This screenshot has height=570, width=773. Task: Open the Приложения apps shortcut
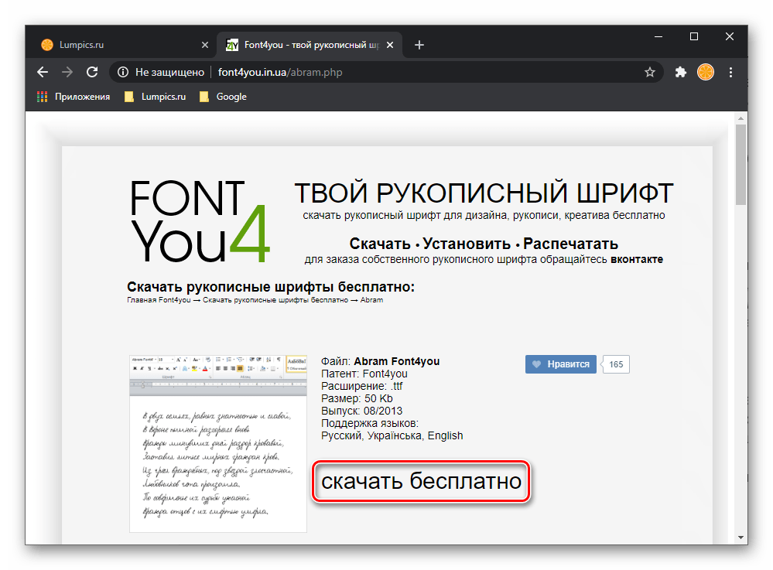pos(74,97)
